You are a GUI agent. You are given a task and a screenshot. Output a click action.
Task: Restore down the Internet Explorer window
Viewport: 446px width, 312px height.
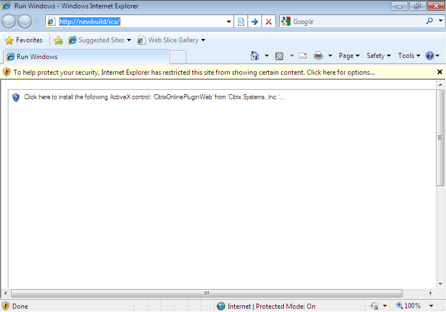418,6
